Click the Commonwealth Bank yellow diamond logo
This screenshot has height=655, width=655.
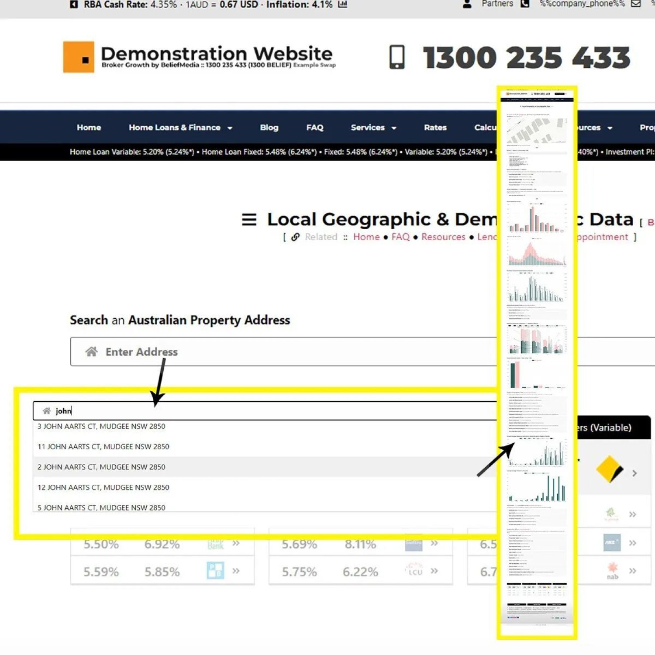pos(609,469)
